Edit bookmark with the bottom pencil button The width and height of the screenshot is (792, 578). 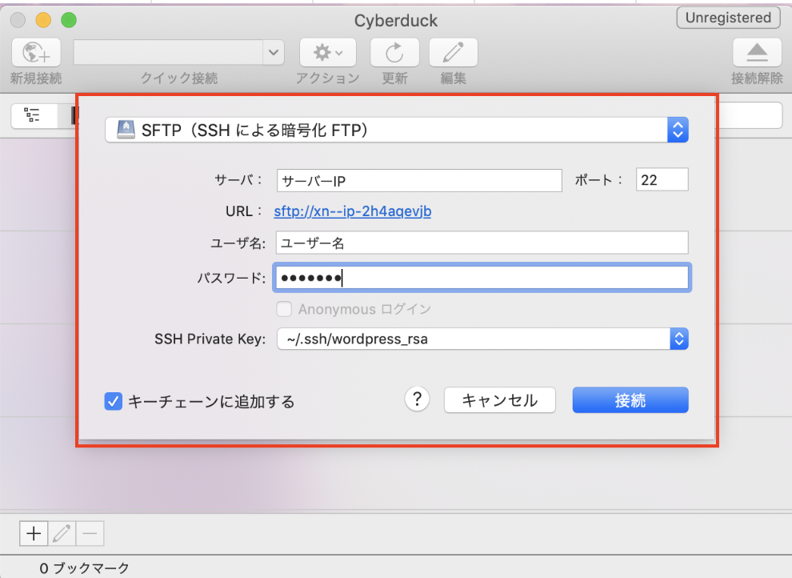click(x=62, y=533)
